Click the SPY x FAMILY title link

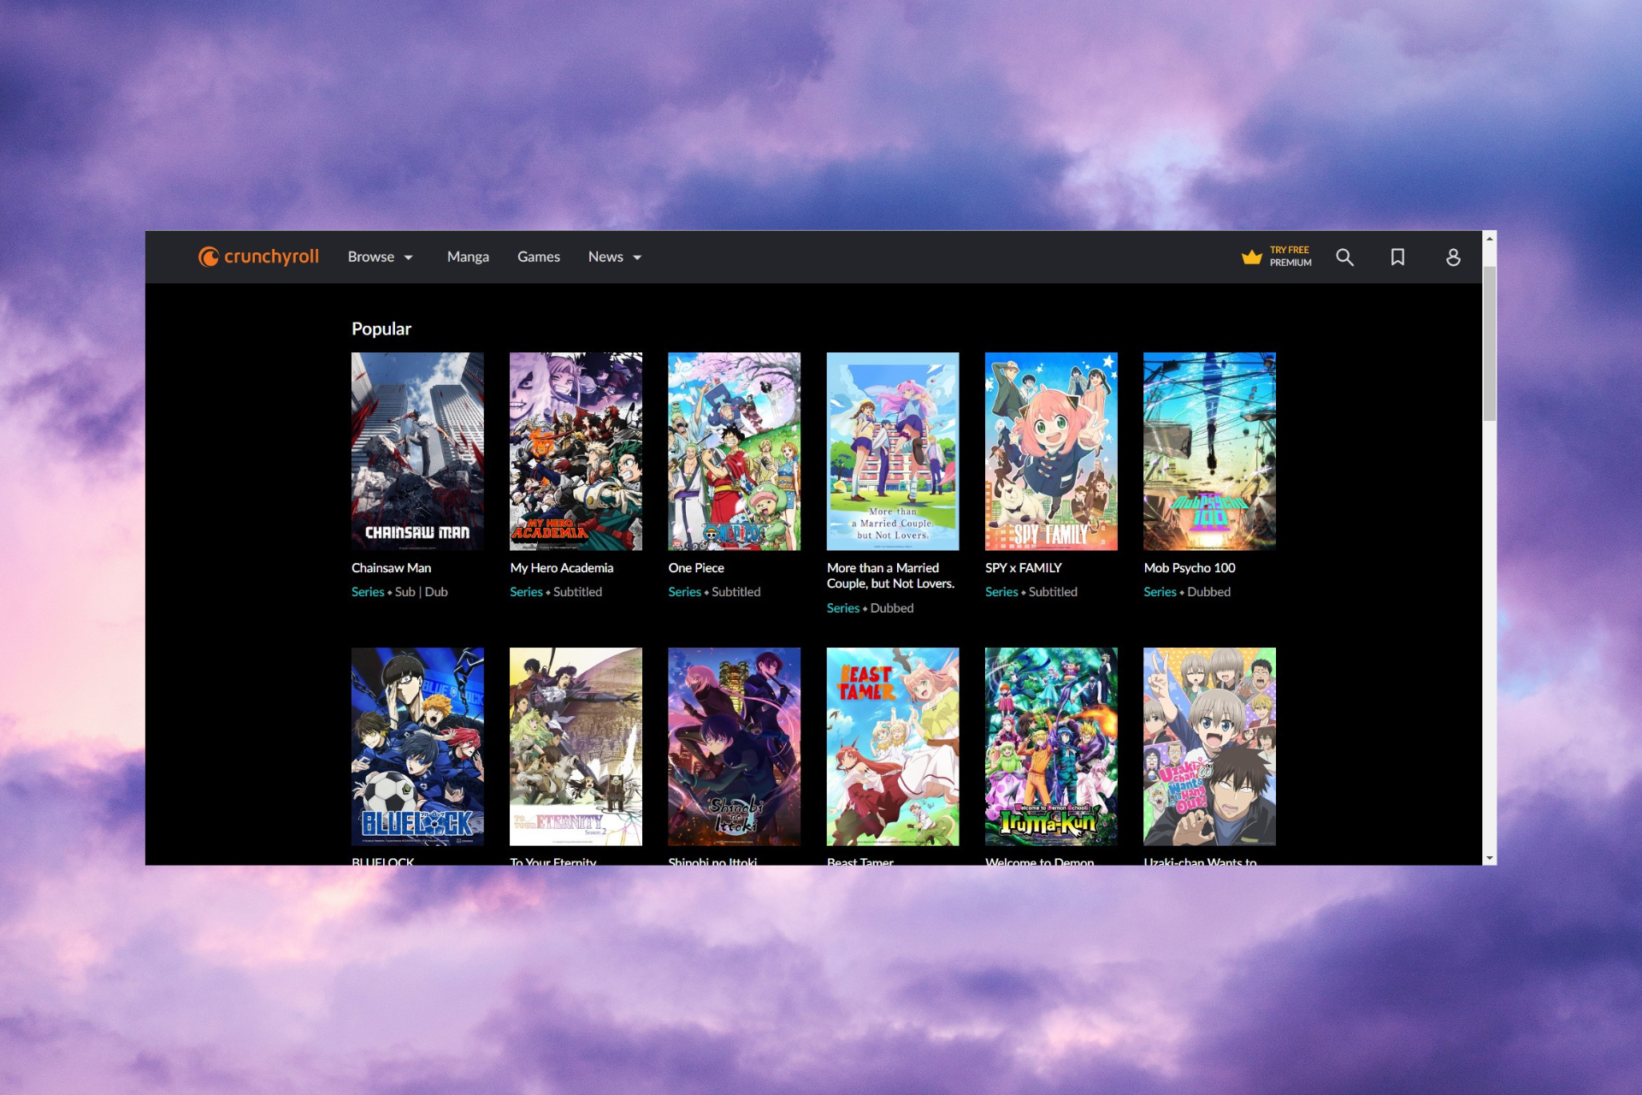point(1023,568)
